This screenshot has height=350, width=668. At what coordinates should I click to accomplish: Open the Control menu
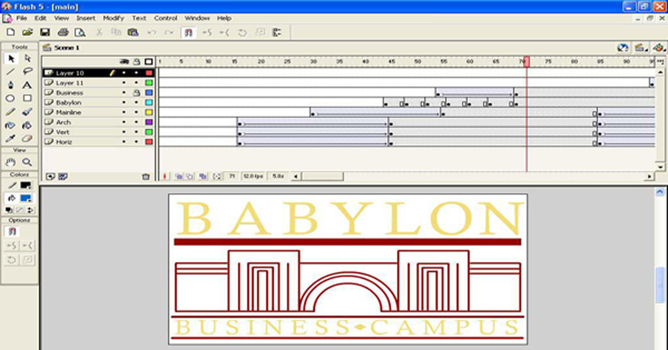click(165, 18)
